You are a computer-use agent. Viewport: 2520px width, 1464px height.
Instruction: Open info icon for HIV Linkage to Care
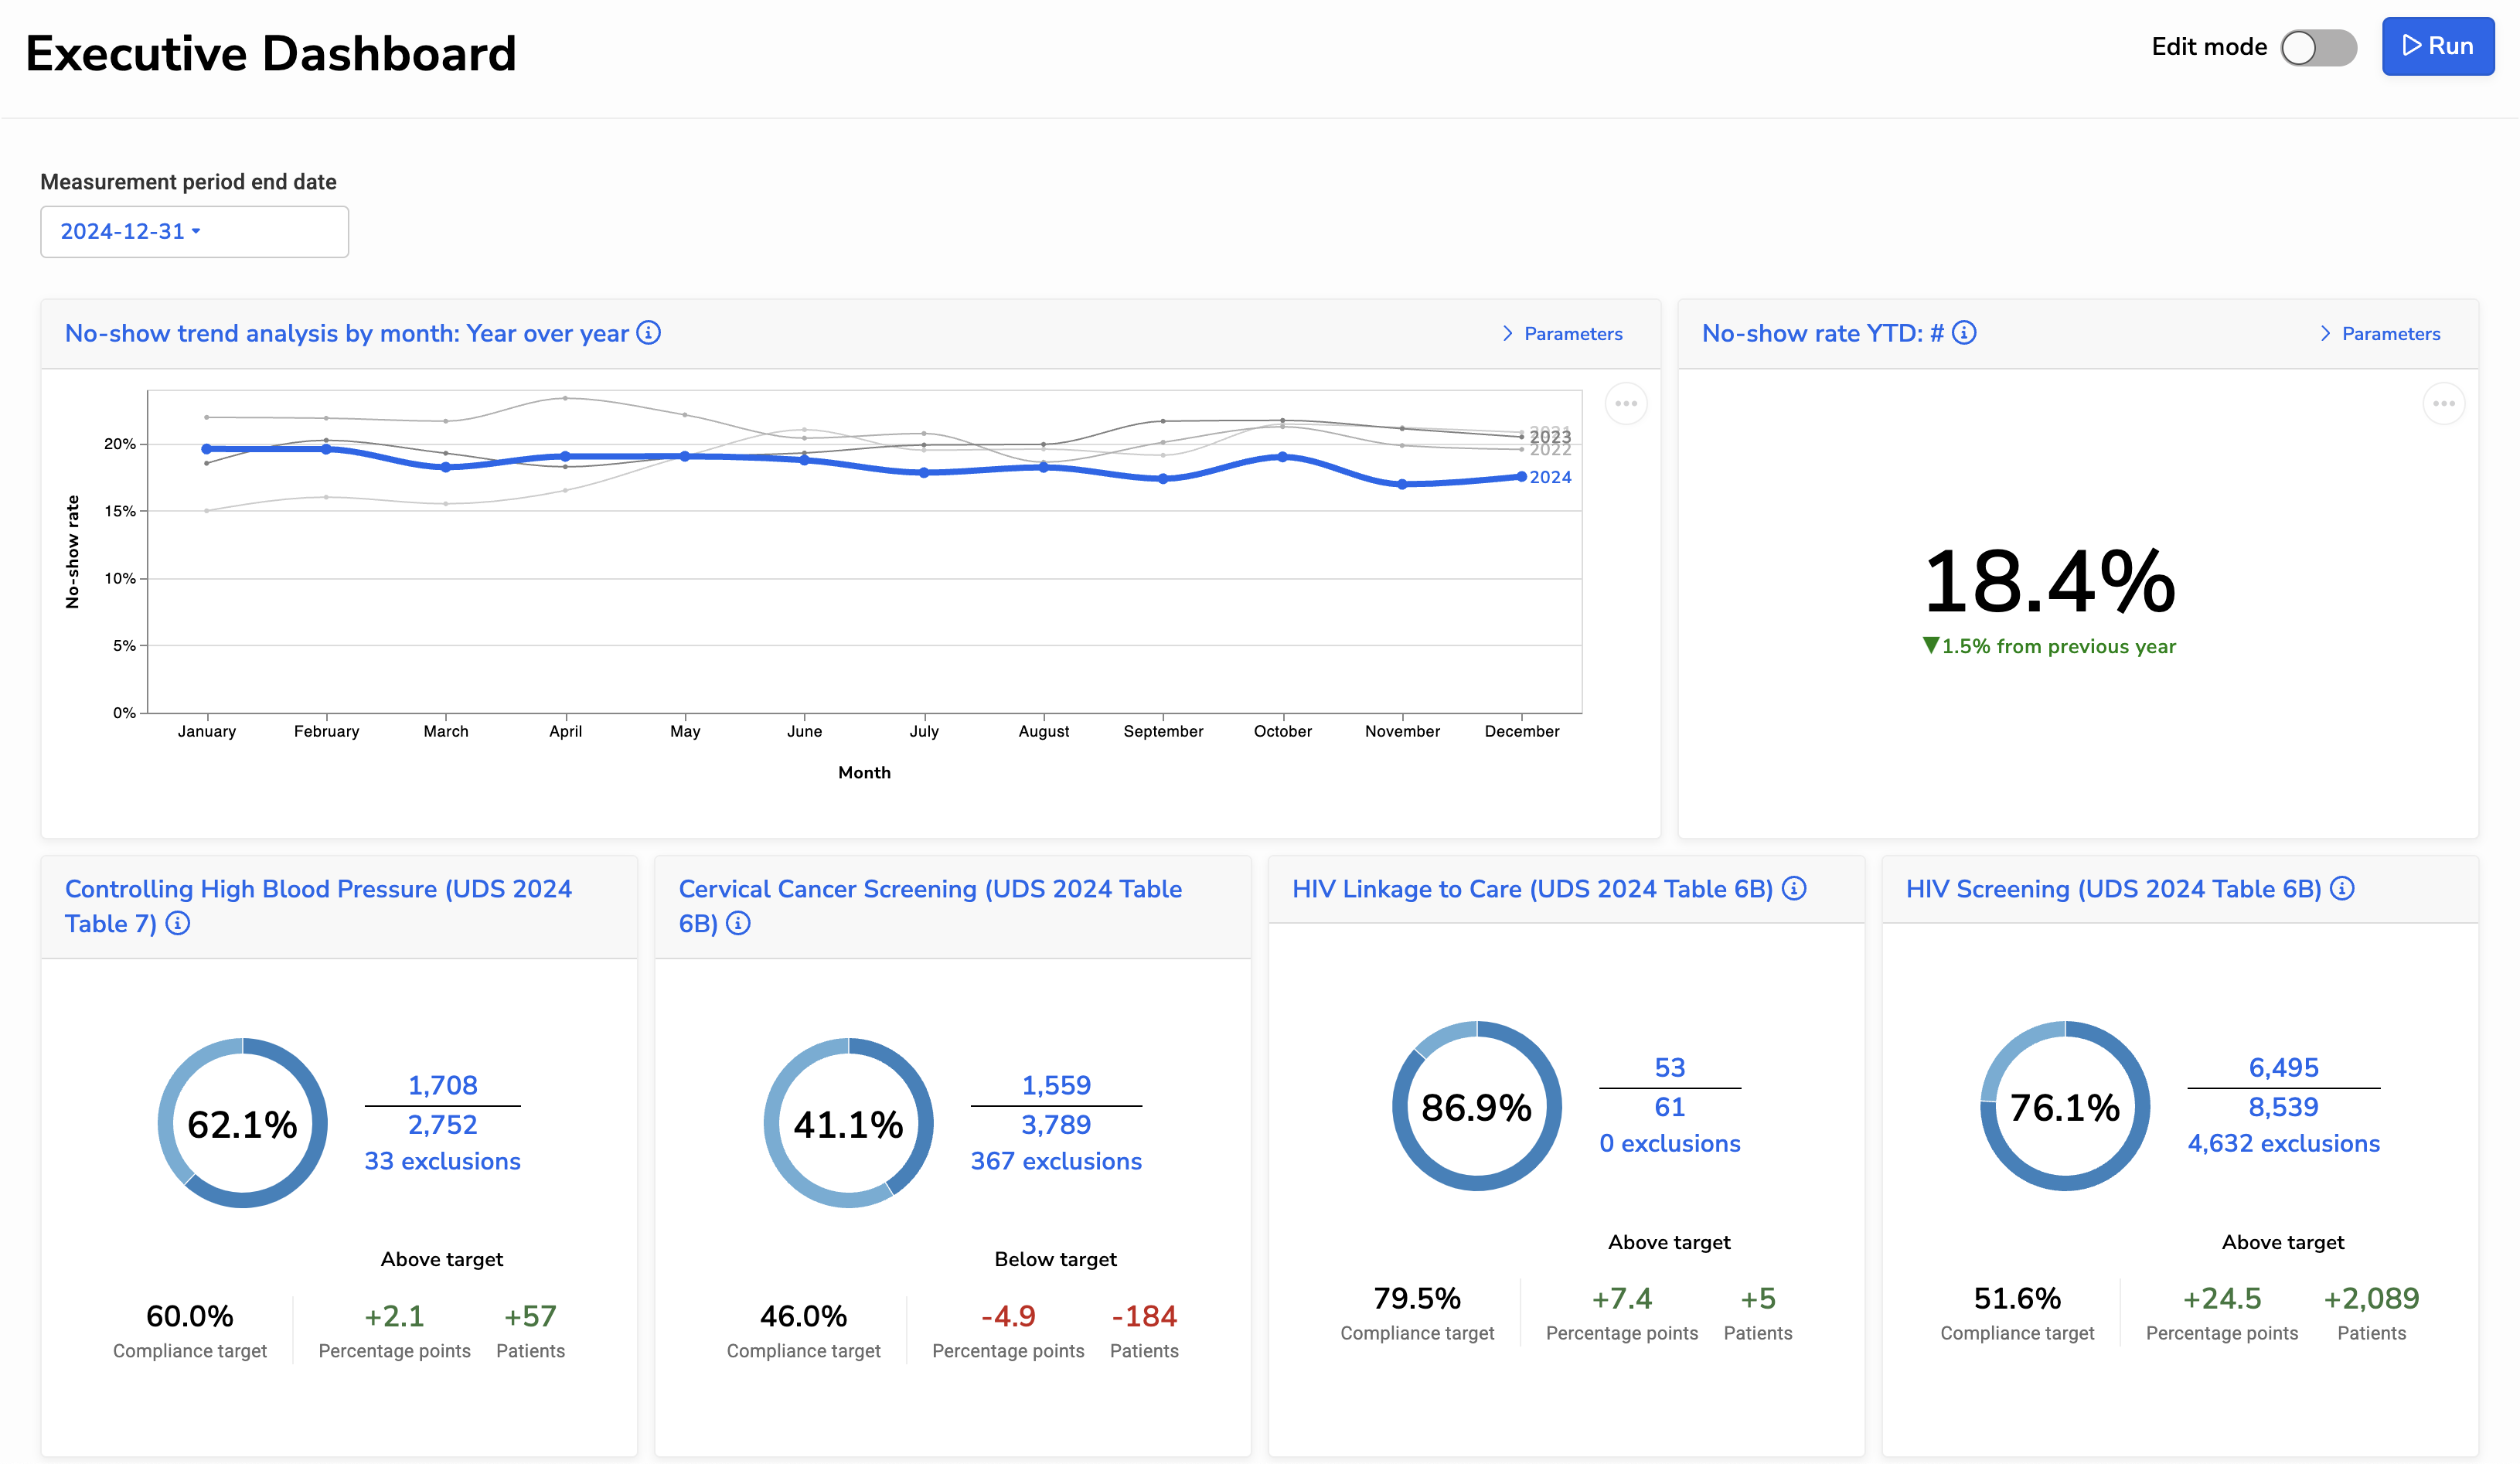coord(1795,888)
